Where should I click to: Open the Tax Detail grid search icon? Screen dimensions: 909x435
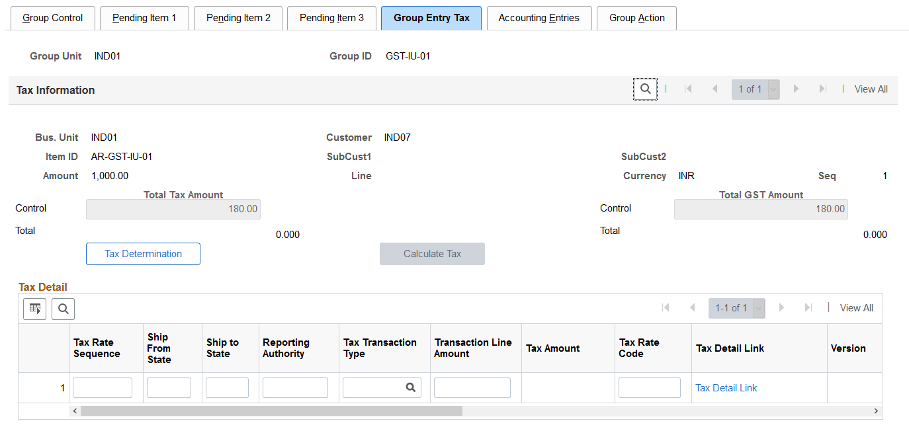click(63, 309)
